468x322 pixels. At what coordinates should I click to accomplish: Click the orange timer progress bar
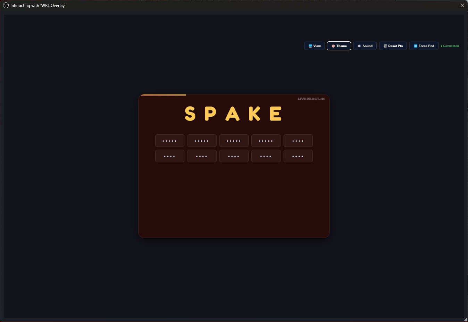[163, 95]
